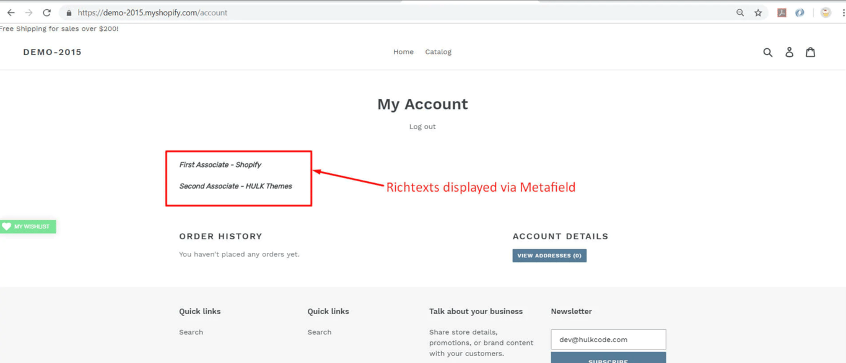The width and height of the screenshot is (846, 363).
Task: Open the My Wishlist side tab
Action: coord(28,227)
